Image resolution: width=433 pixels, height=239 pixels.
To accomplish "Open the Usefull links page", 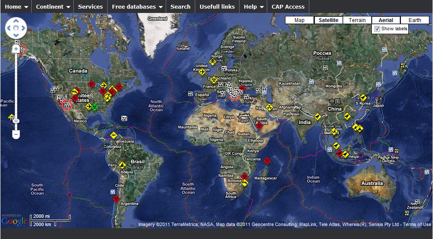I will coord(217,6).
